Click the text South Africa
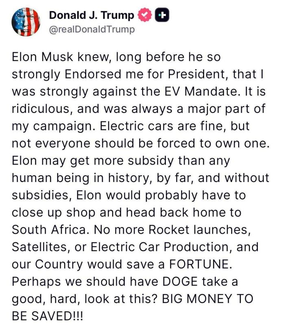The height and width of the screenshot is (325, 283). [45, 230]
